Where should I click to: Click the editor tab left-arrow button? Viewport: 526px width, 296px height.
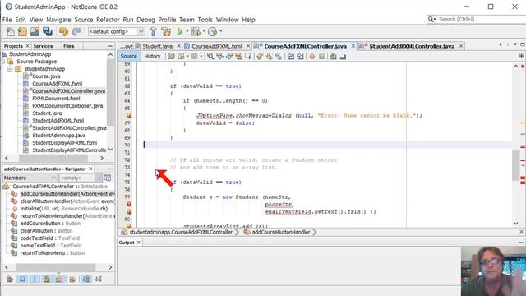pos(501,44)
